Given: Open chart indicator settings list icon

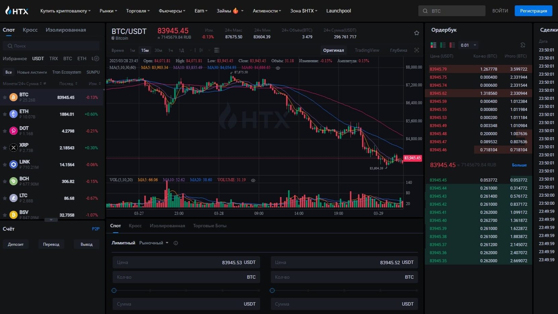Looking at the screenshot, I should pos(217,50).
